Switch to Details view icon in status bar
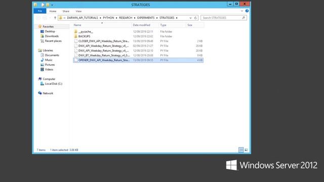 coord(241,150)
